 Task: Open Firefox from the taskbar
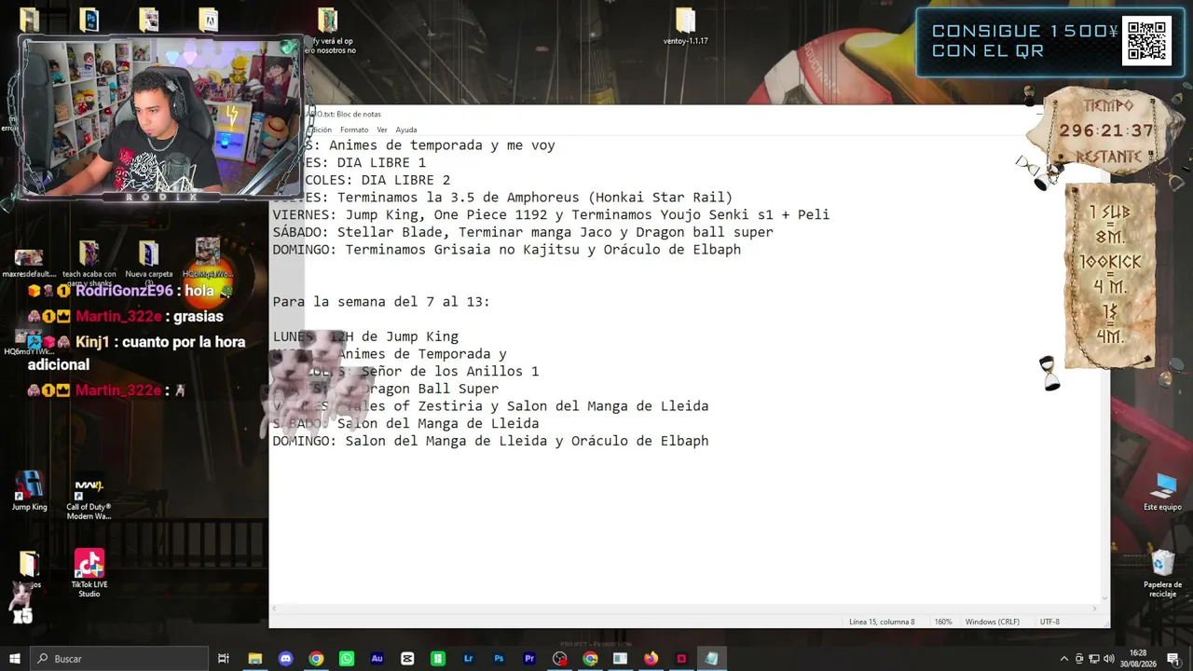(x=651, y=659)
